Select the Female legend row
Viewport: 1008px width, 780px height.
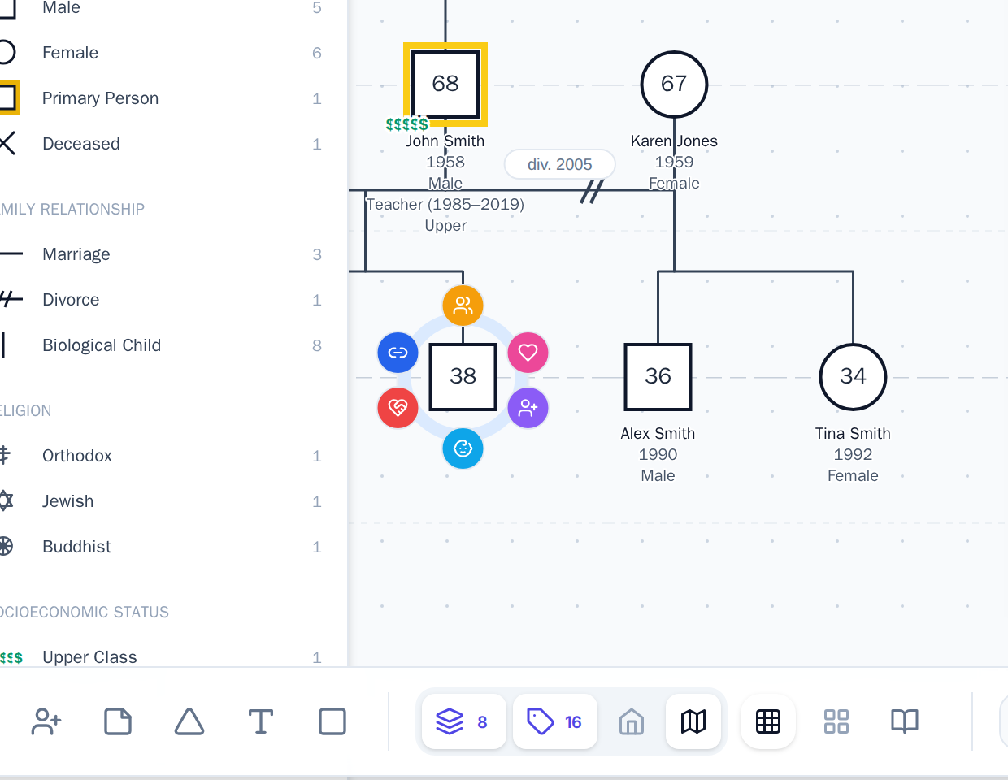click(x=161, y=53)
